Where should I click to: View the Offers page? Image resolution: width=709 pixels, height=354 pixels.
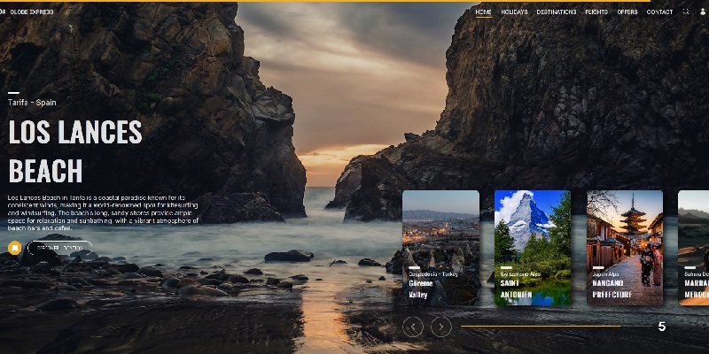[x=627, y=12]
